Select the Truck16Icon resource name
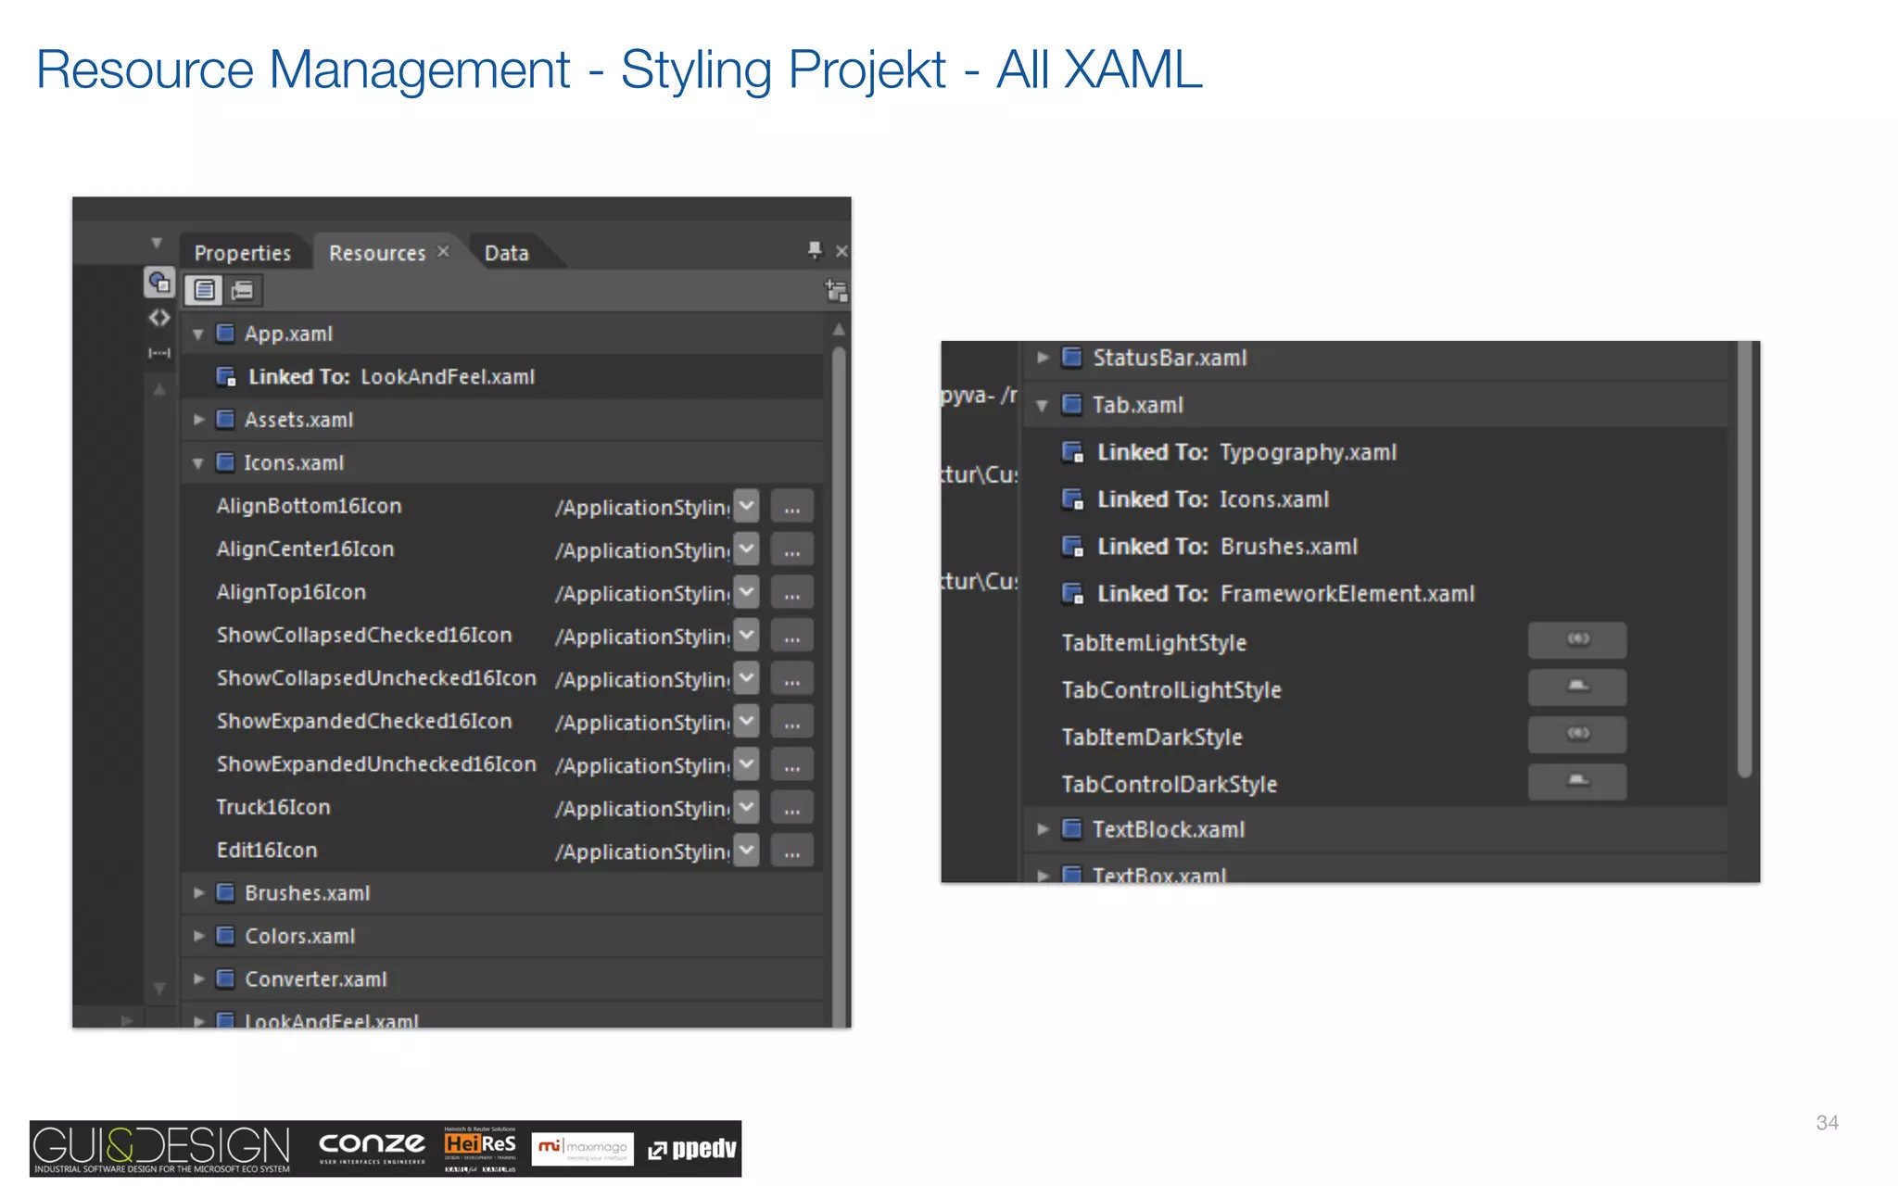This screenshot has width=1898, height=1186. [x=273, y=807]
